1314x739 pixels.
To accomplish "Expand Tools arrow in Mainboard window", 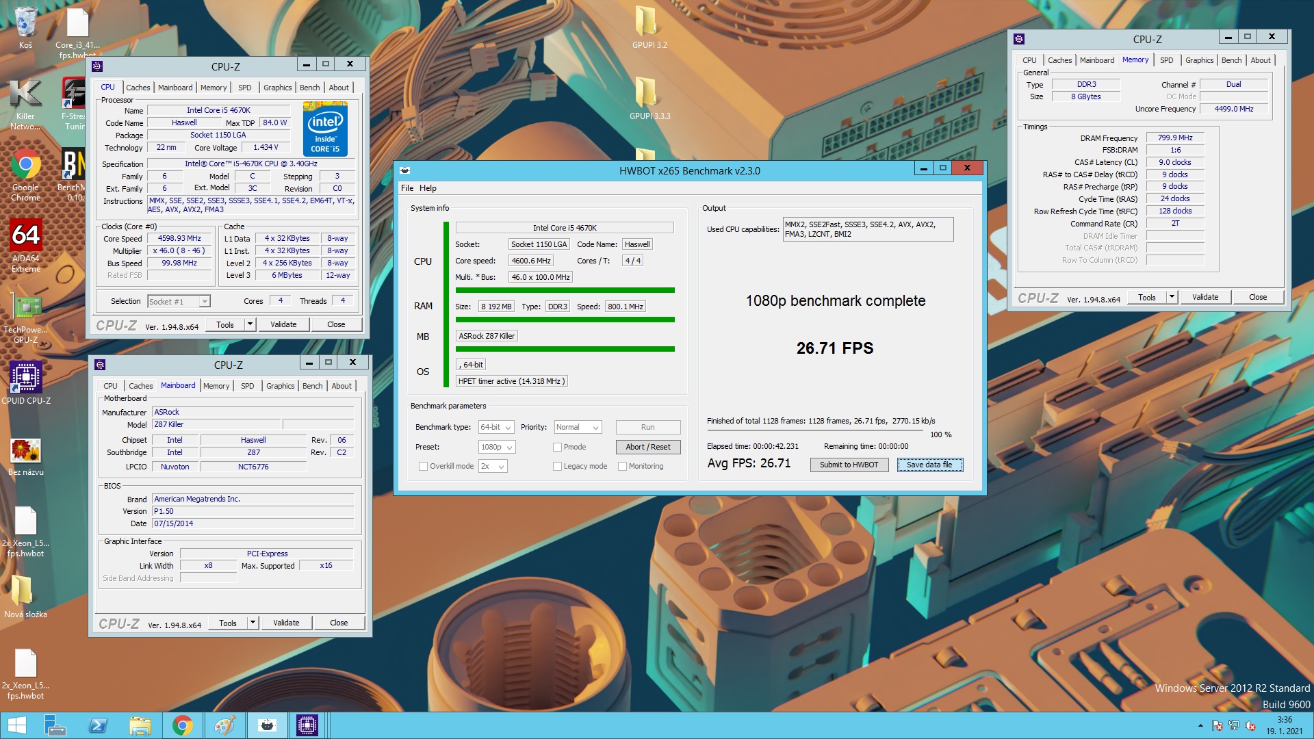I will 253,623.
